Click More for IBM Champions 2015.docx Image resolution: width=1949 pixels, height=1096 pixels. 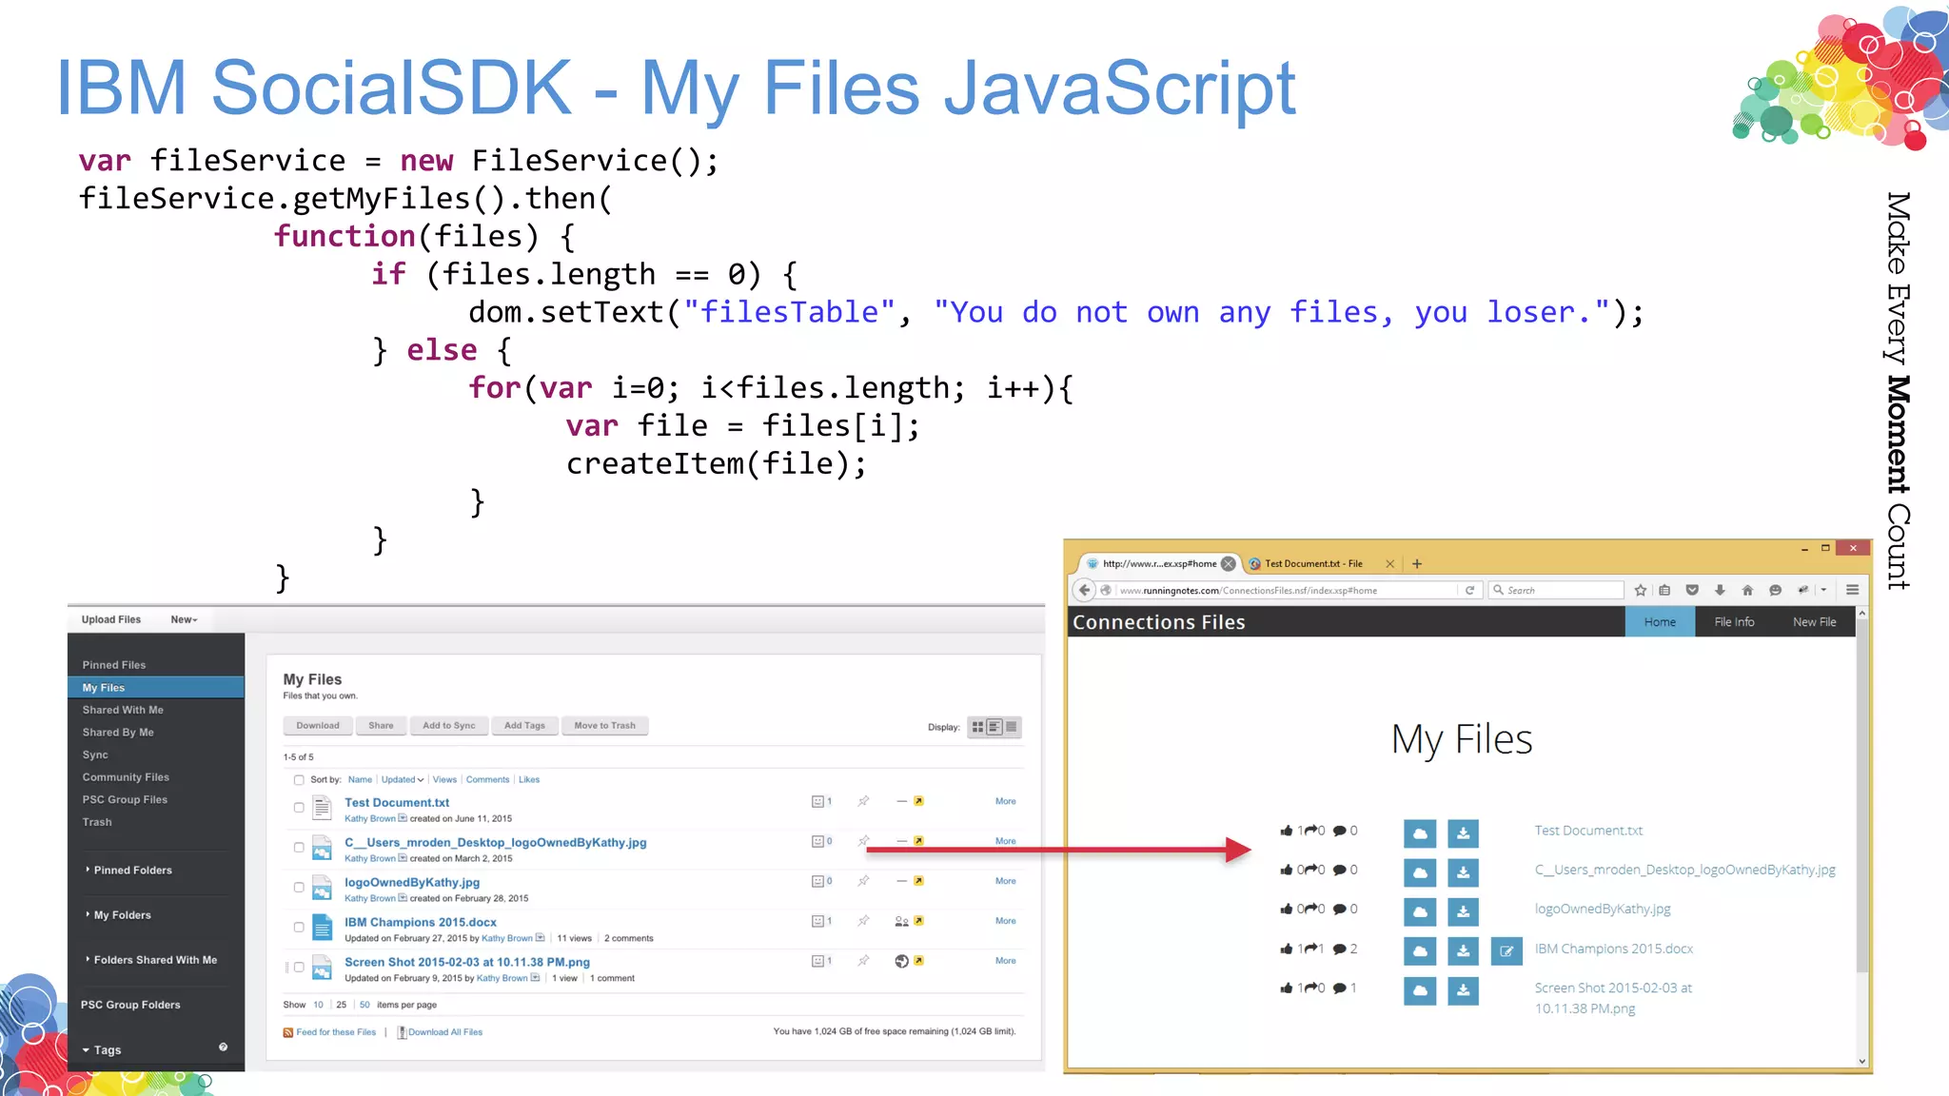tap(1005, 921)
